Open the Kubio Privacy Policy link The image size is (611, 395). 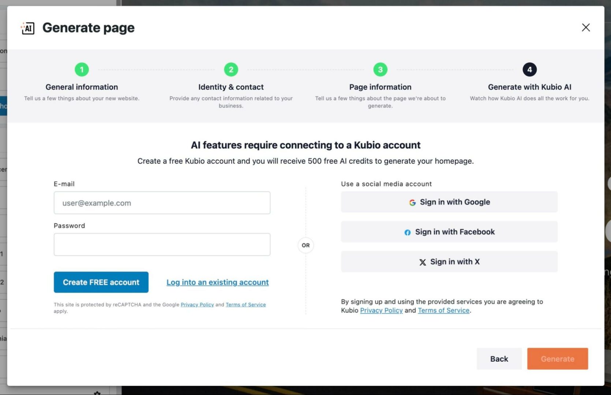pos(381,310)
